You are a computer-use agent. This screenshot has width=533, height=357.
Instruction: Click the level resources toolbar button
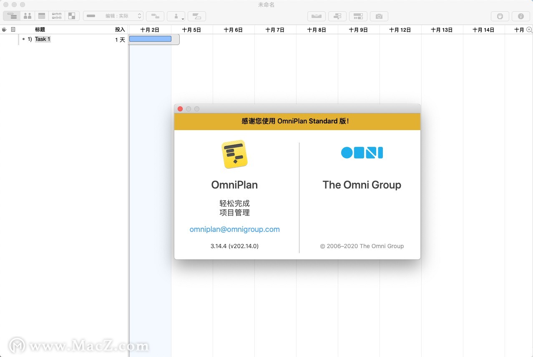(317, 16)
